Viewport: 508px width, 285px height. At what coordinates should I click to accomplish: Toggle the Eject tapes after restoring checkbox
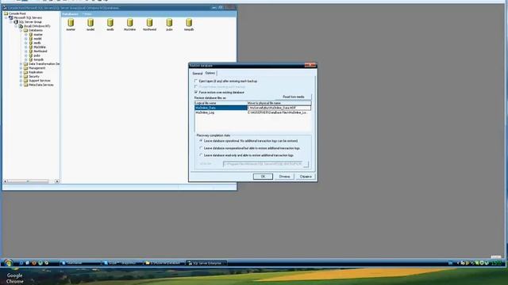[196, 81]
